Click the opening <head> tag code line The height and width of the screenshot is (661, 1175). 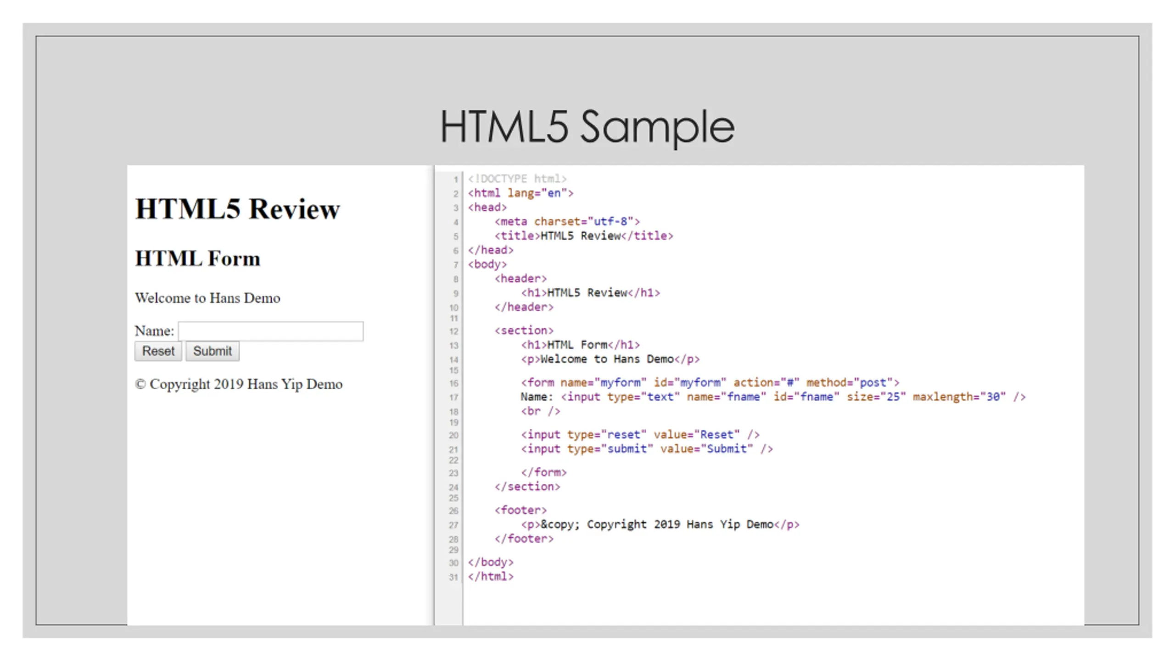[x=487, y=207]
